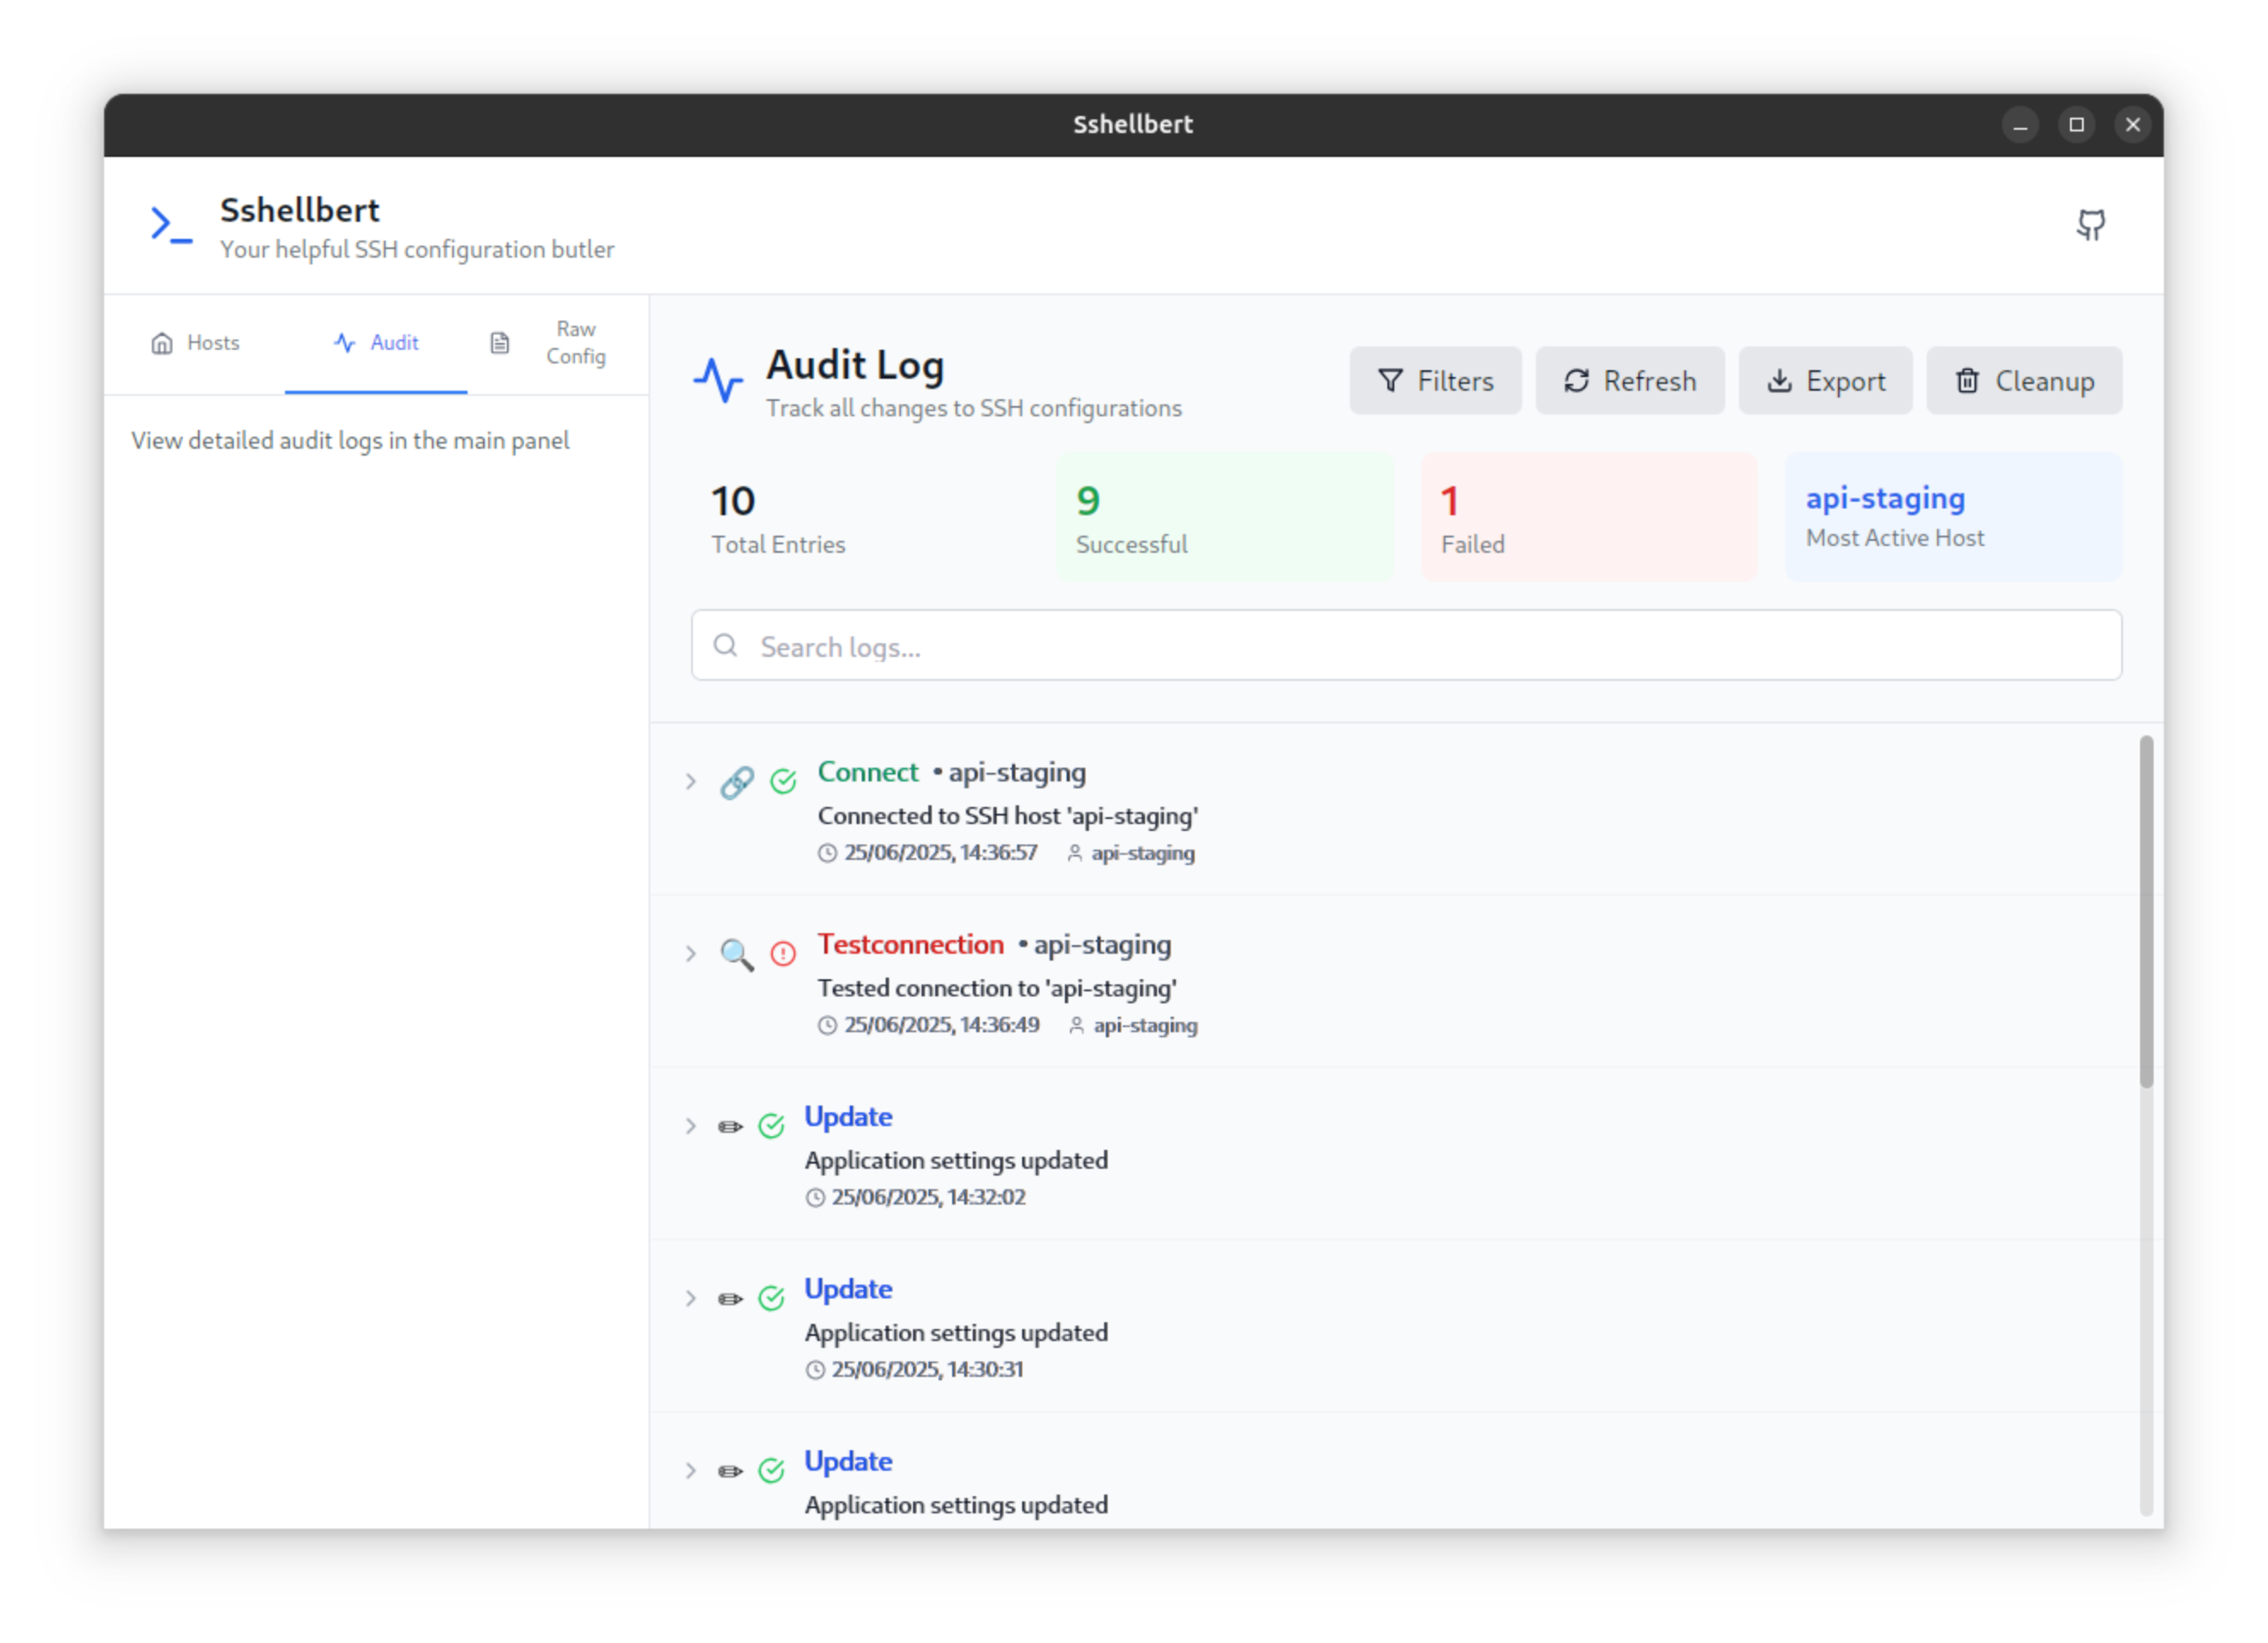Image resolution: width=2268 pixels, height=1643 pixels.
Task: Click the red error icon on Testconnection
Action: pos(783,955)
